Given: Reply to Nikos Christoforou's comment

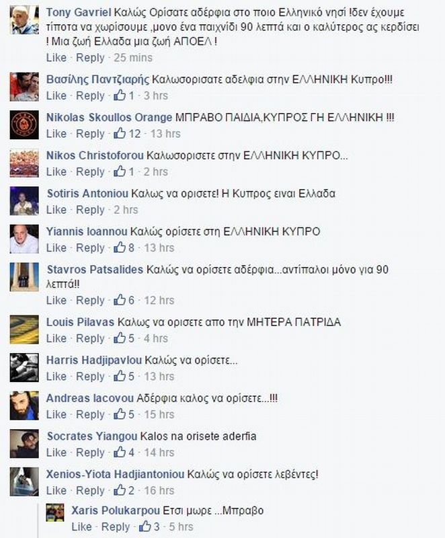Looking at the screenshot, I should click(x=90, y=171).
